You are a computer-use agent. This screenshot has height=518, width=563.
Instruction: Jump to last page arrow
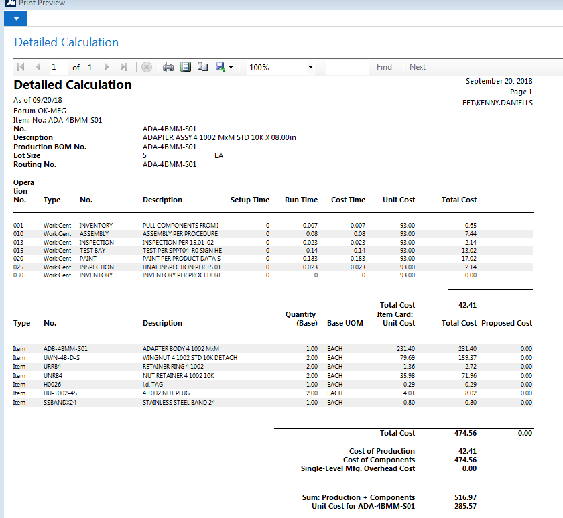pos(124,67)
